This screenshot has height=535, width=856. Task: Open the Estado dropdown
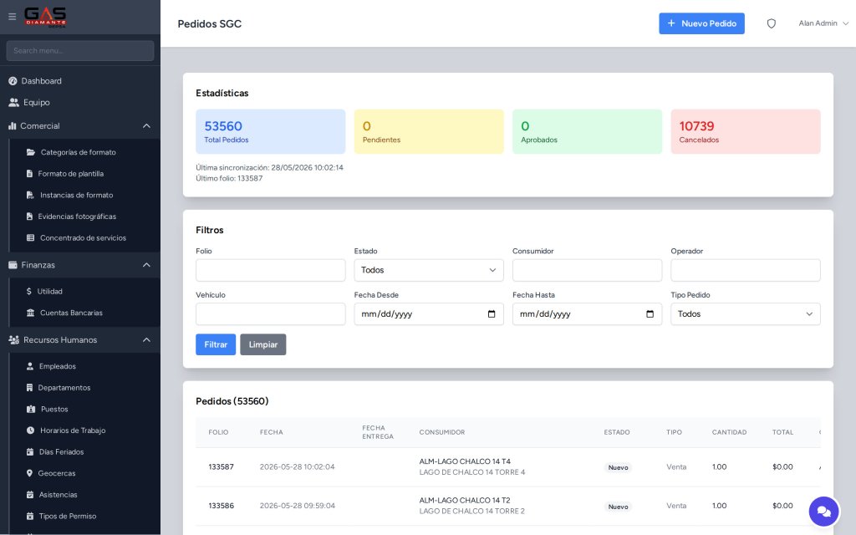pyautogui.click(x=429, y=270)
